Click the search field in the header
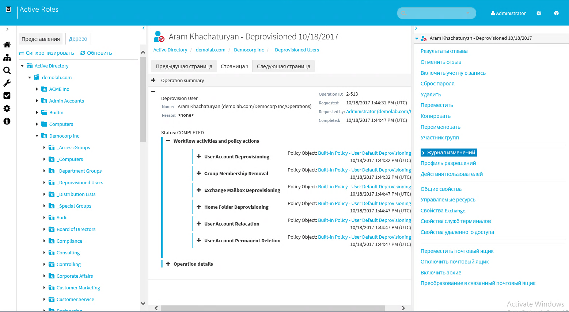The height and width of the screenshot is (312, 569). (x=436, y=13)
